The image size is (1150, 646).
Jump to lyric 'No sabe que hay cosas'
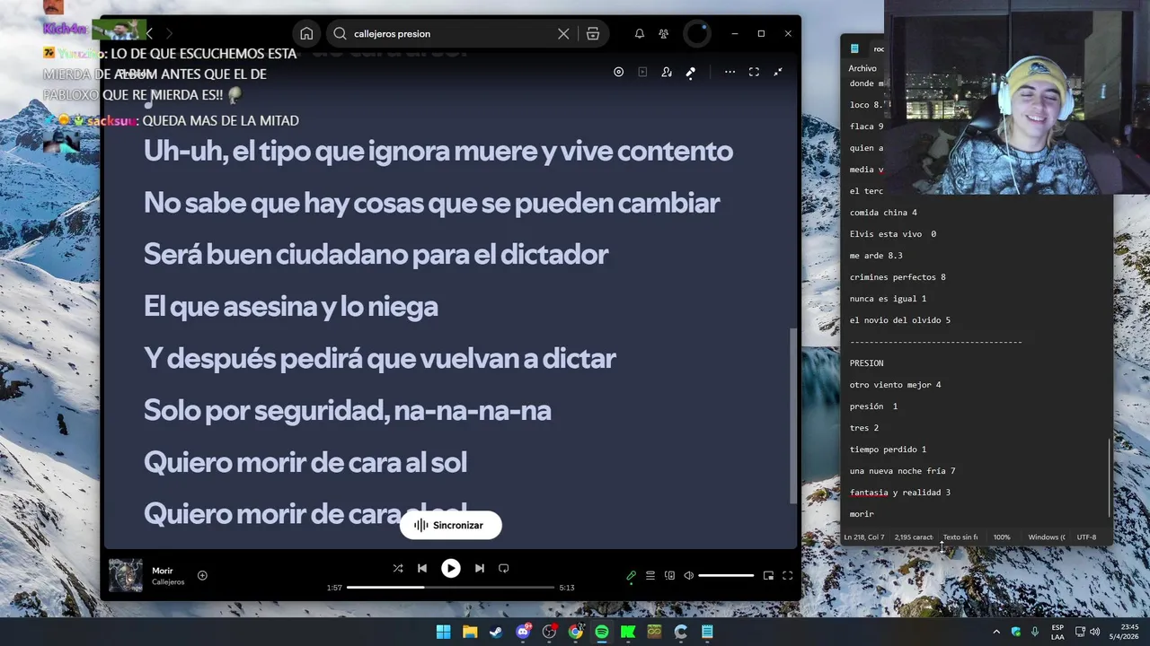[431, 203]
